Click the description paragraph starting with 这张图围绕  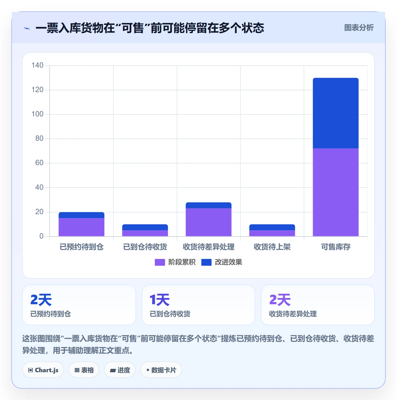pos(198,344)
